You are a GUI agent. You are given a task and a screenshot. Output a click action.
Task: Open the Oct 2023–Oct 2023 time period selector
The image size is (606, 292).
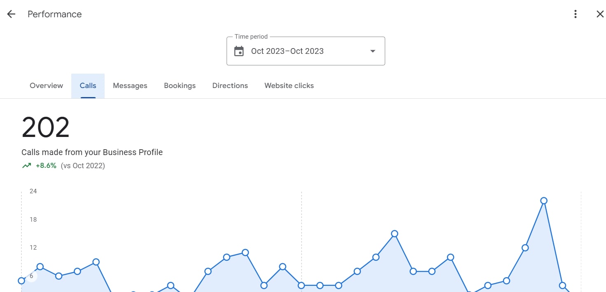pyautogui.click(x=306, y=51)
